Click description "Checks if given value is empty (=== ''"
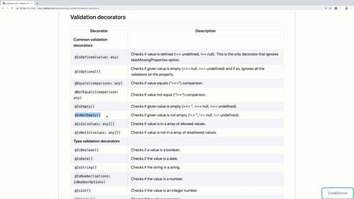354x199 pixels. [x=184, y=107]
